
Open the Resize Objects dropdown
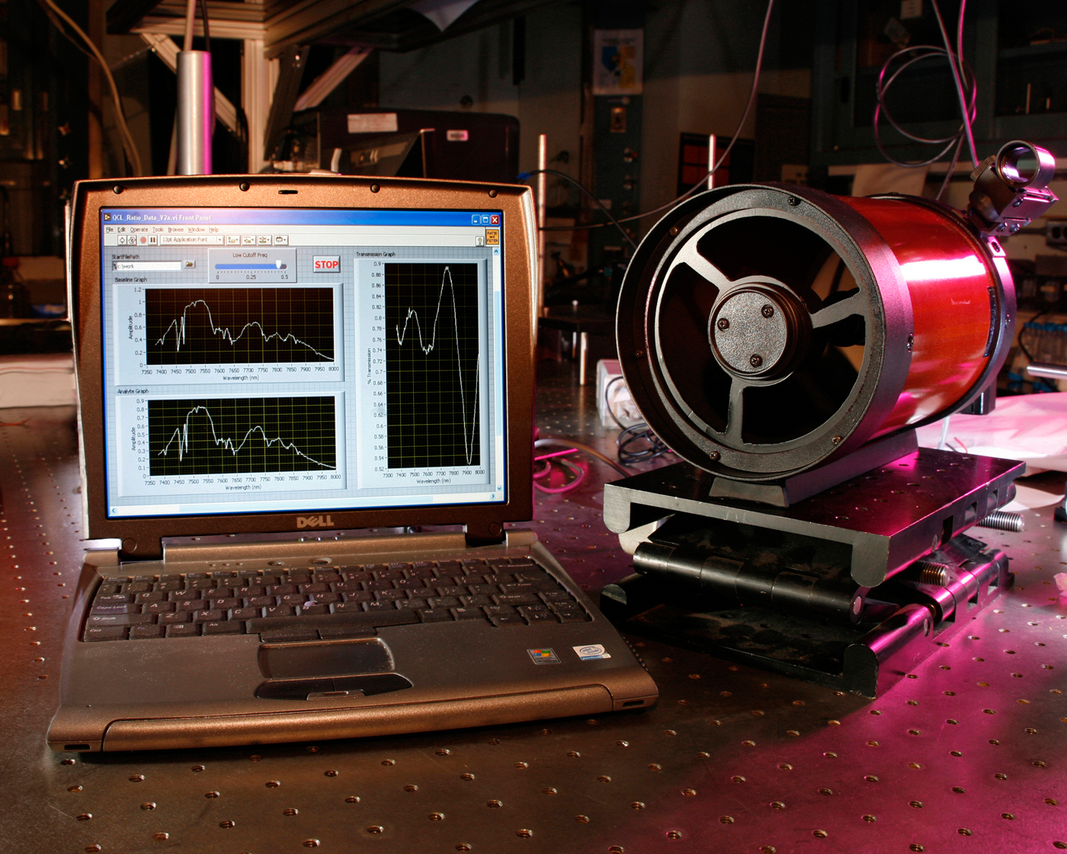tap(264, 240)
